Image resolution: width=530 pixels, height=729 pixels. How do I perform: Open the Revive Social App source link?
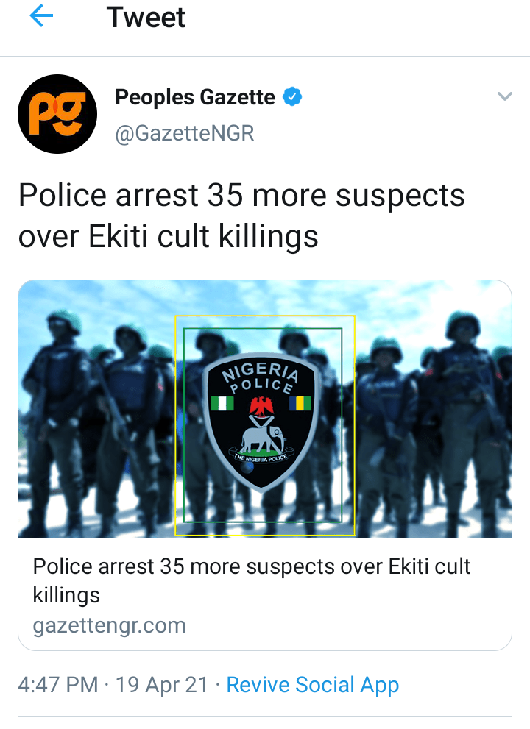pyautogui.click(x=312, y=685)
